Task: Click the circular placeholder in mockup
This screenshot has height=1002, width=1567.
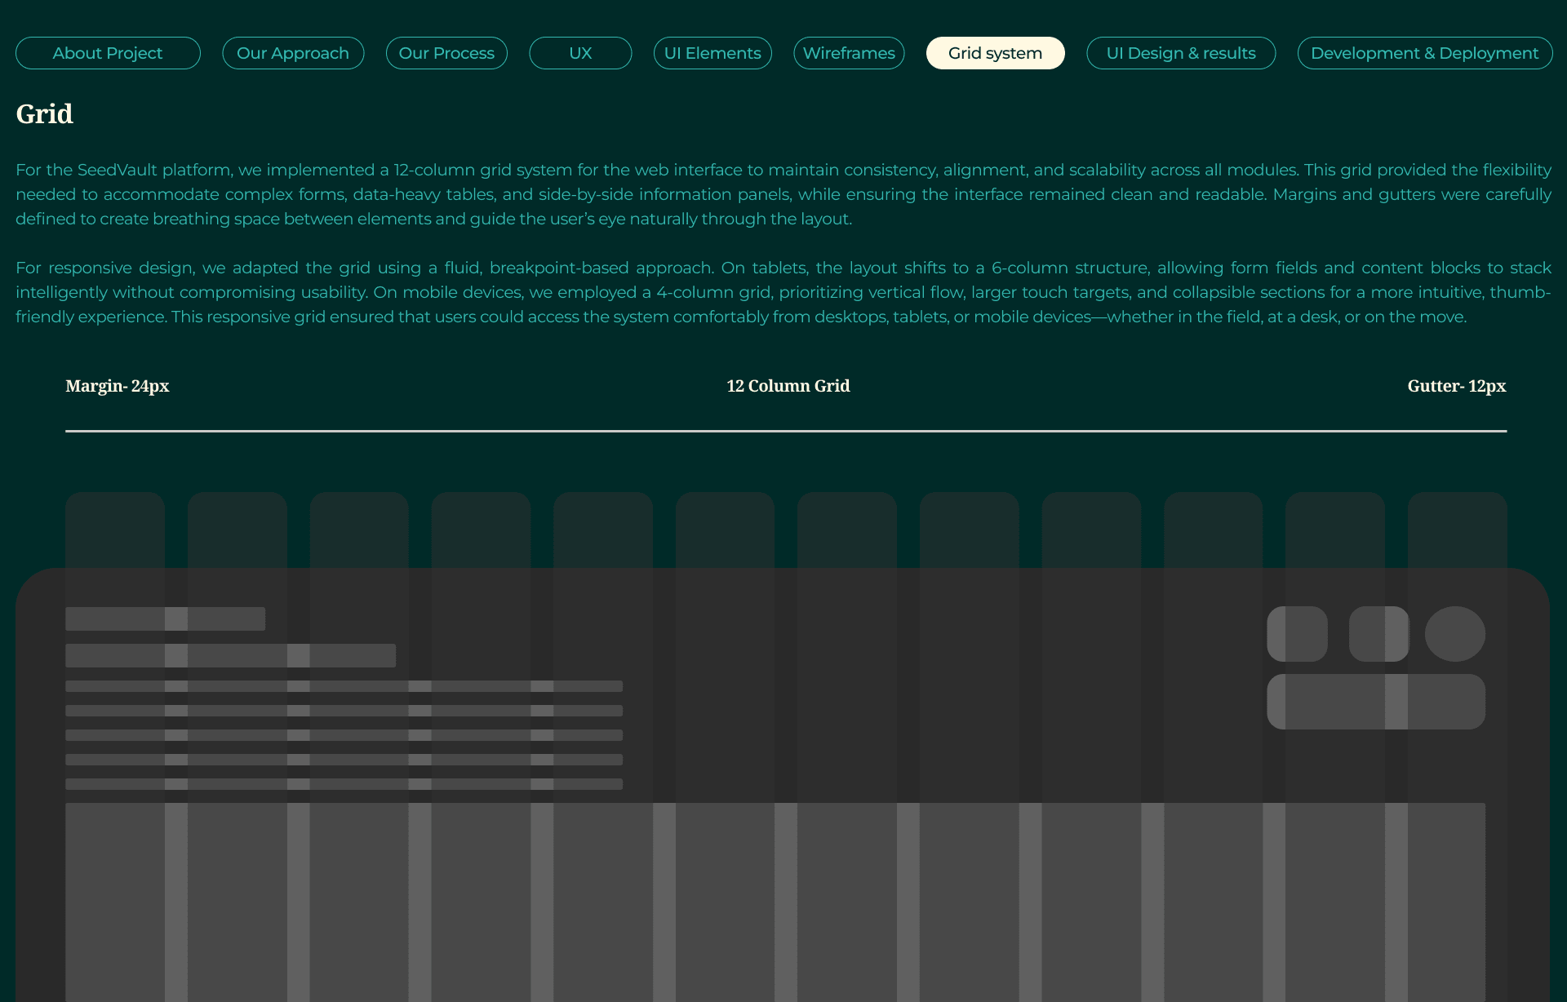Action: point(1454,634)
